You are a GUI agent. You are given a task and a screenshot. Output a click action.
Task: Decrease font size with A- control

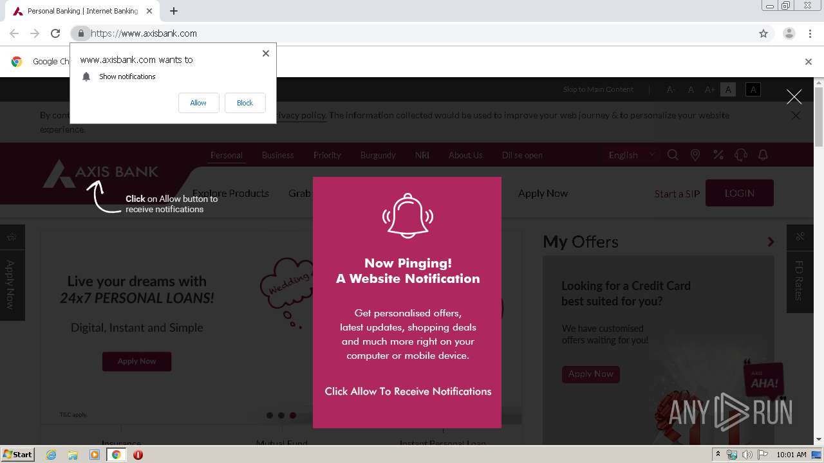(671, 89)
